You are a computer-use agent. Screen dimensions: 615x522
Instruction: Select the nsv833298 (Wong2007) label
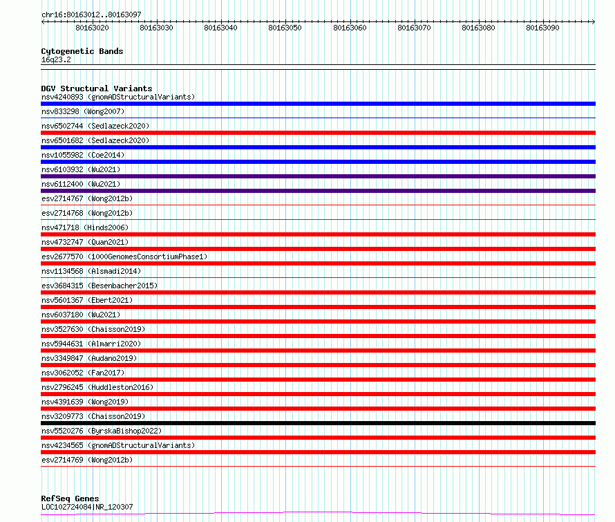pyautogui.click(x=83, y=111)
